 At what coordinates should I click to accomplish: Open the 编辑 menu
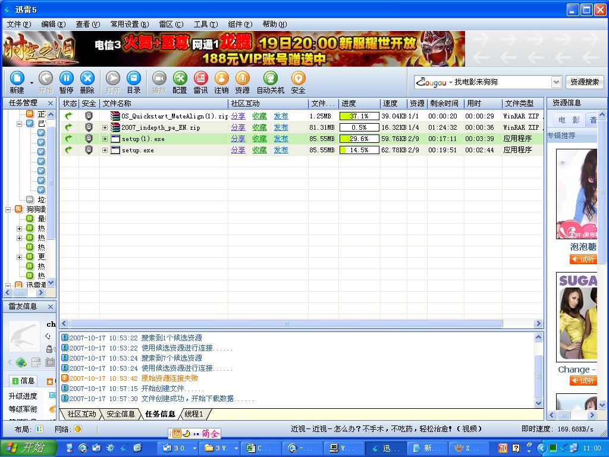point(53,24)
